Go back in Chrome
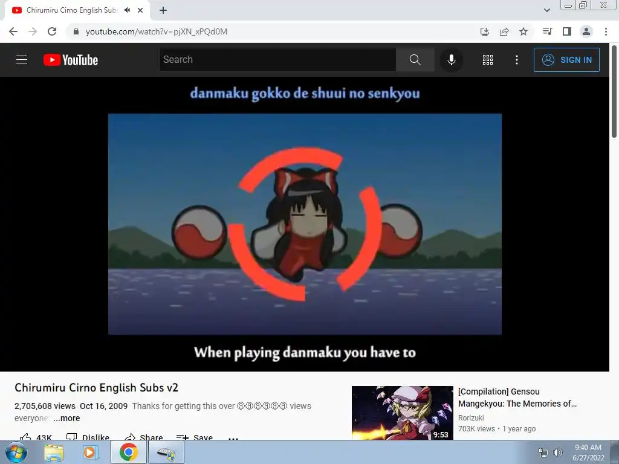The height and width of the screenshot is (464, 619). (x=13, y=31)
